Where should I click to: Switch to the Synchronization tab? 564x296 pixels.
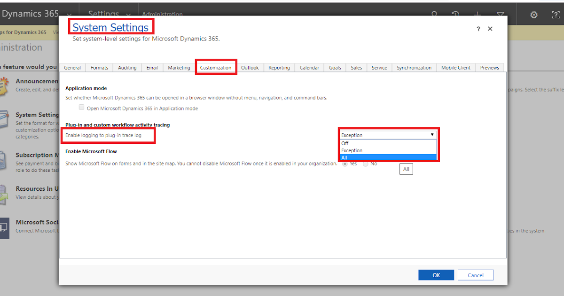coord(414,67)
